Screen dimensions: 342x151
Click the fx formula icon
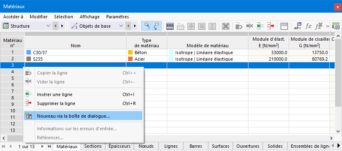(308, 26)
